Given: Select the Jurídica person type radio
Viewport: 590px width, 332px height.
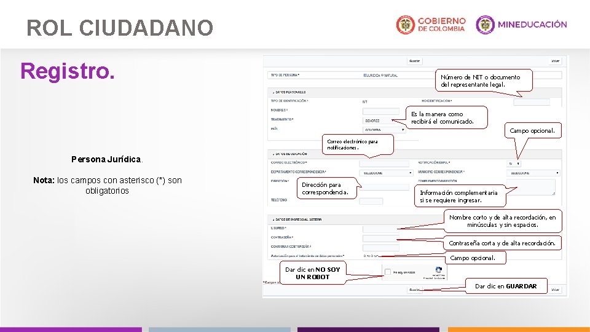Looking at the screenshot, I should 364,75.
